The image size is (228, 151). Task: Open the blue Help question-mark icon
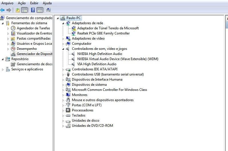(33, 10)
